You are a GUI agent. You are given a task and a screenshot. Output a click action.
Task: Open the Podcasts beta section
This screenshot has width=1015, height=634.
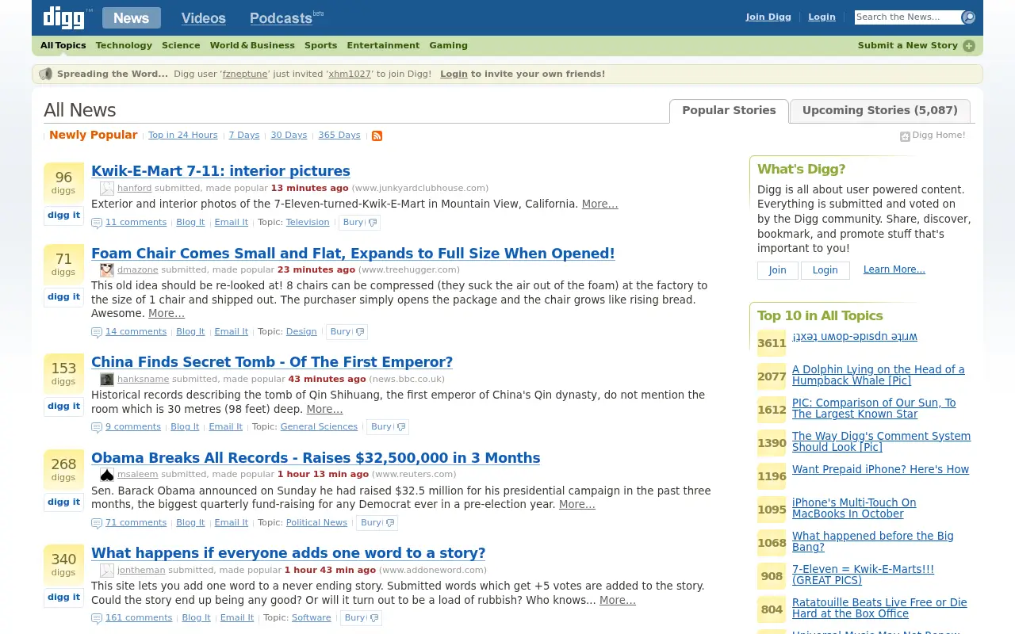(x=286, y=18)
